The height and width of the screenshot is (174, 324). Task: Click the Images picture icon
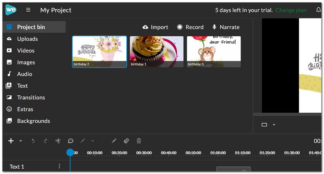pyautogui.click(x=9, y=62)
